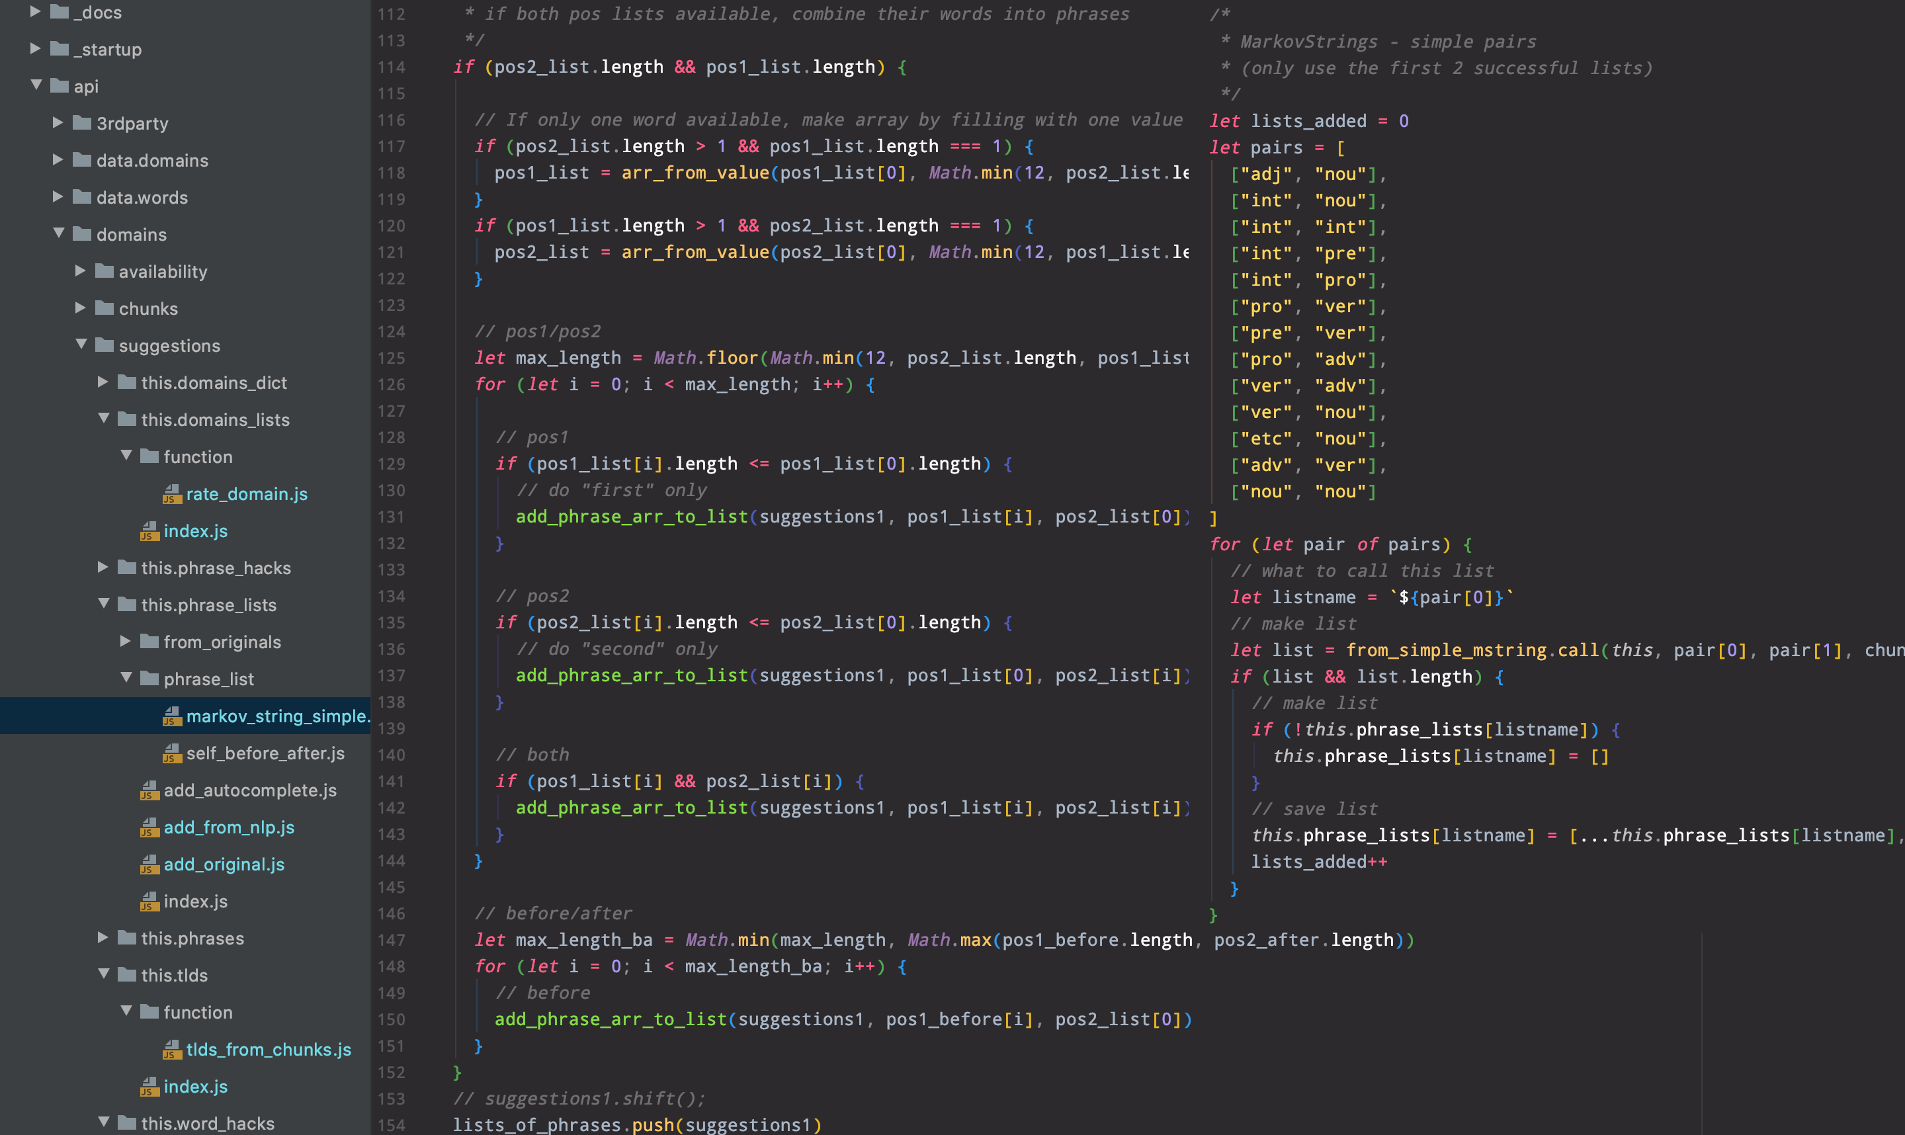Click line number 126 in gutter
The image size is (1905, 1135).
[392, 385]
